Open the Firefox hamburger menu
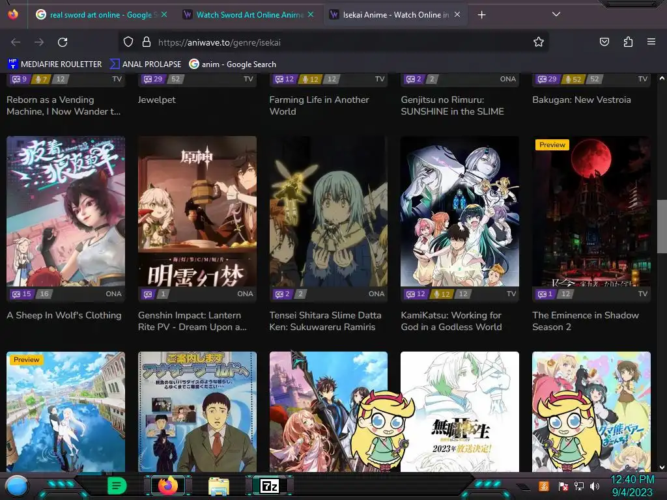 click(x=651, y=42)
